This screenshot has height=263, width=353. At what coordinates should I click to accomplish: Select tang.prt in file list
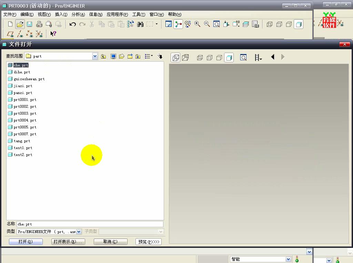[22, 141]
